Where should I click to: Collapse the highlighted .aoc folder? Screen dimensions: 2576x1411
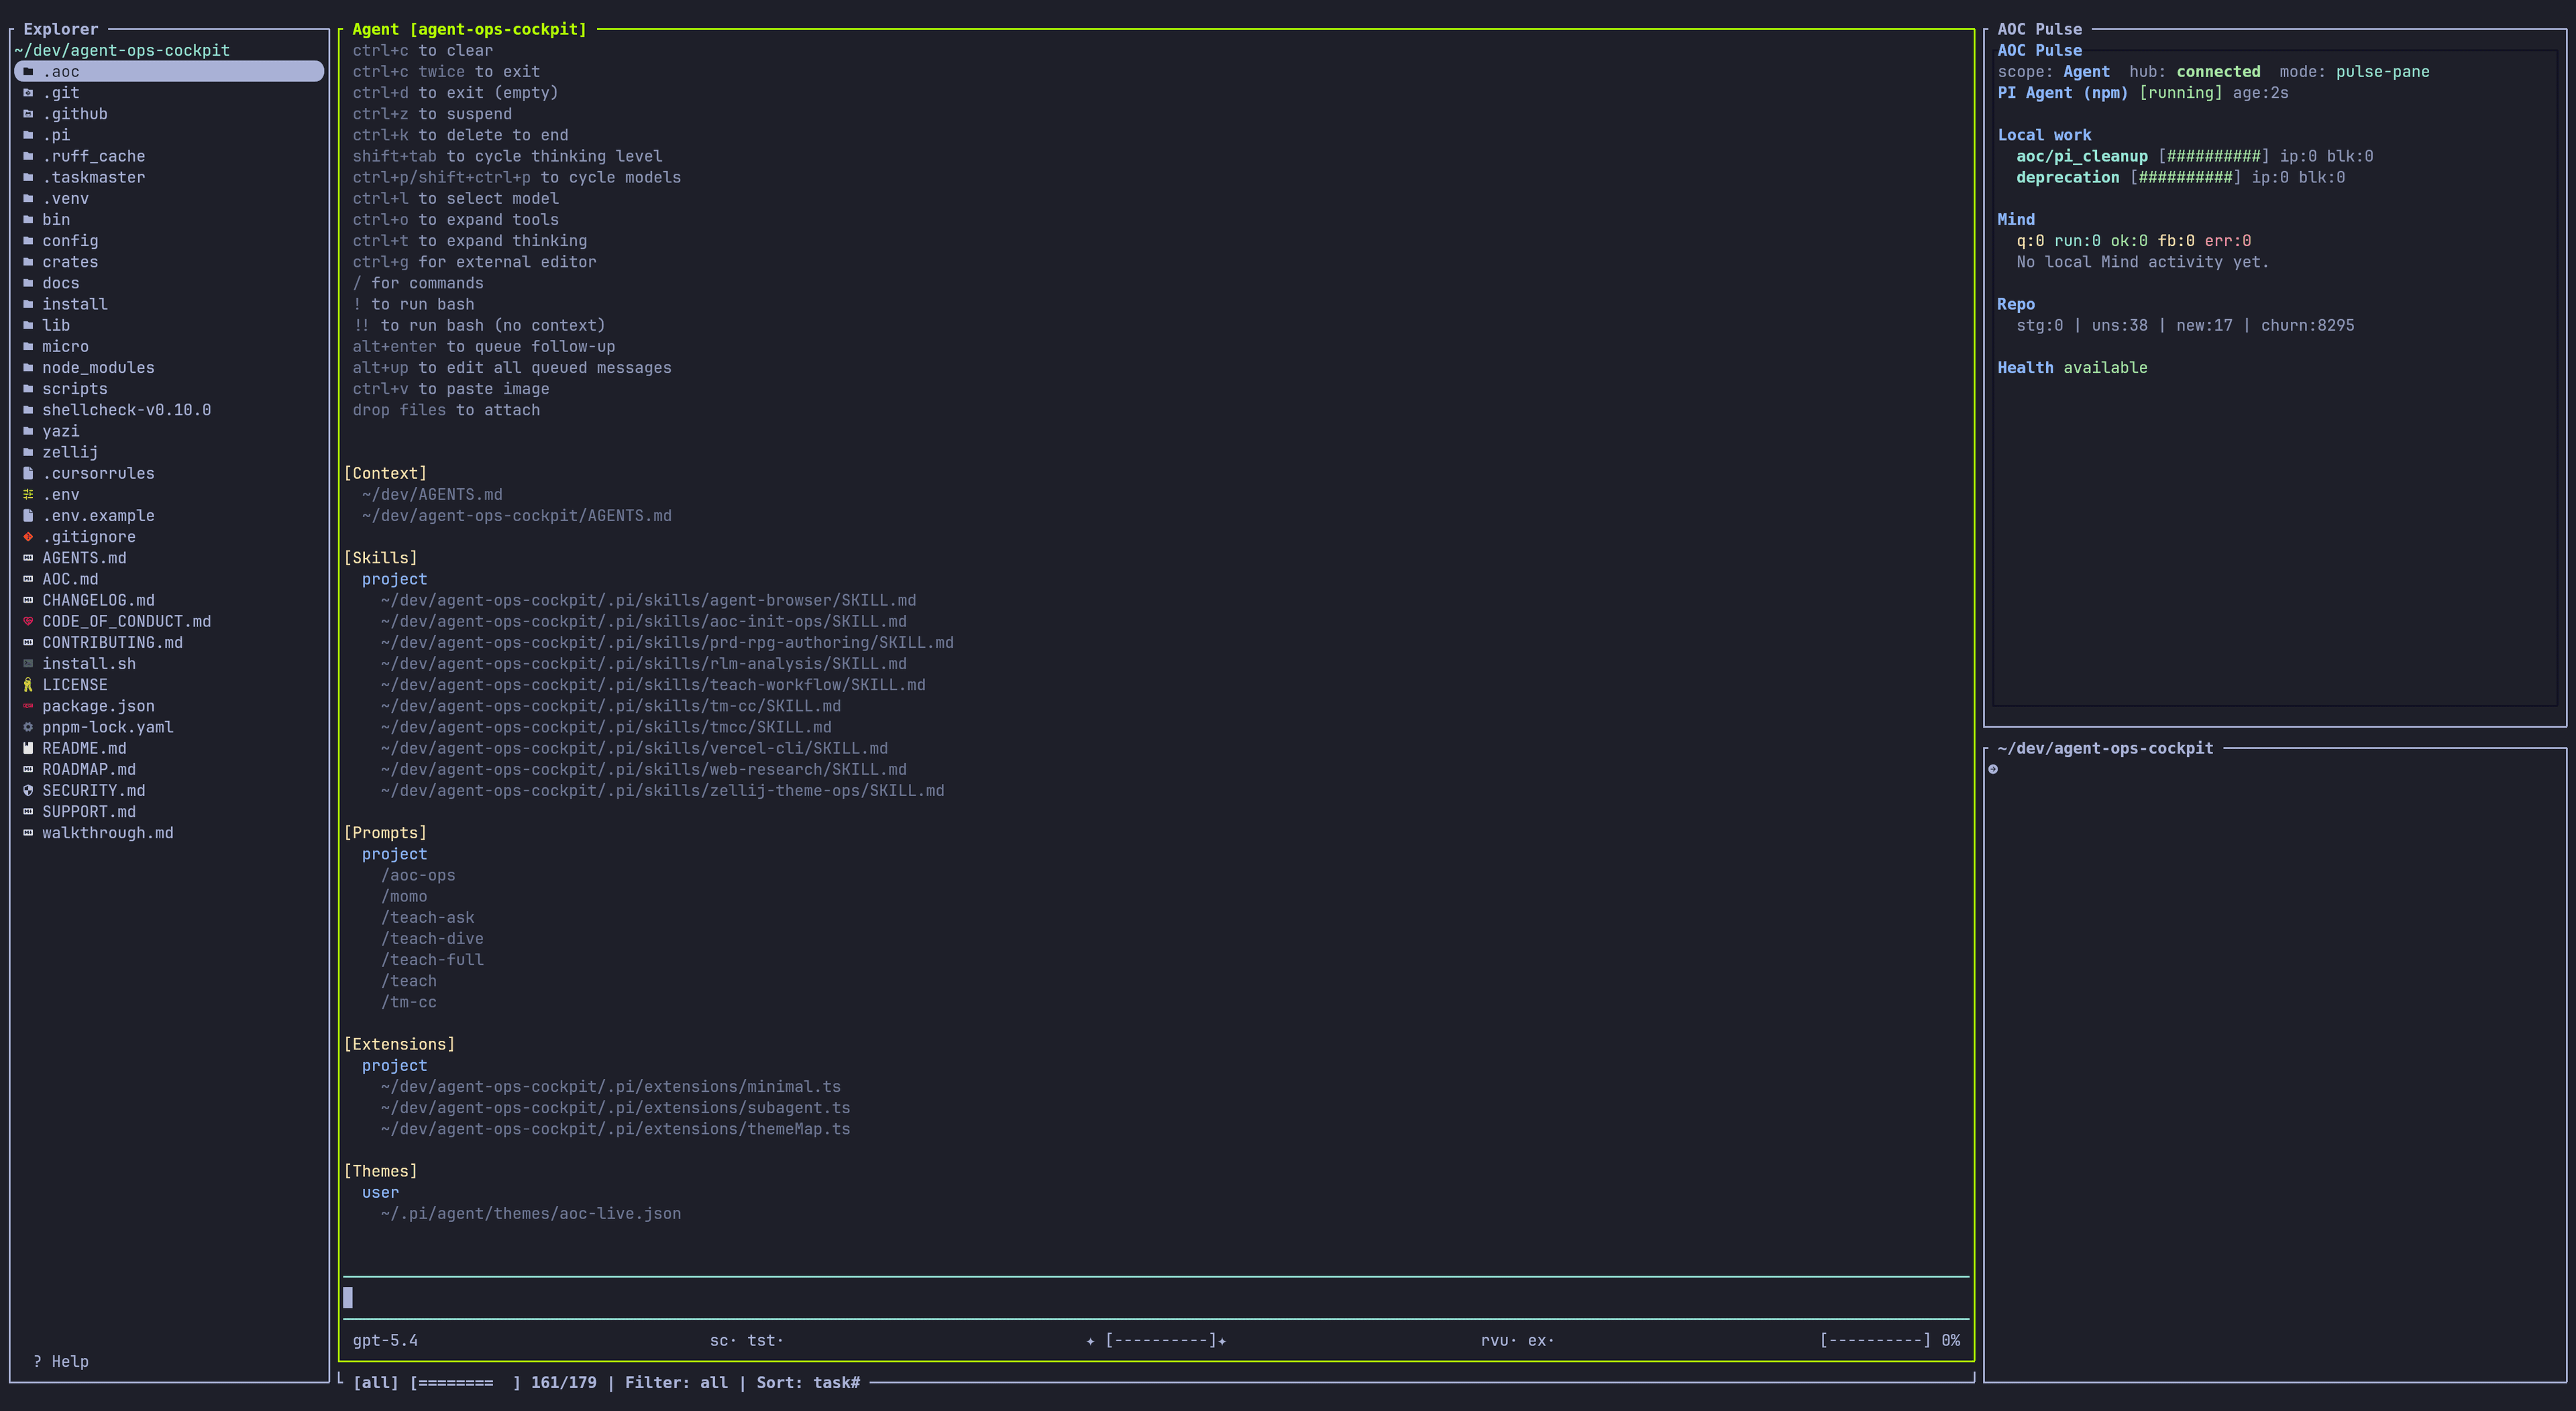click(x=62, y=71)
